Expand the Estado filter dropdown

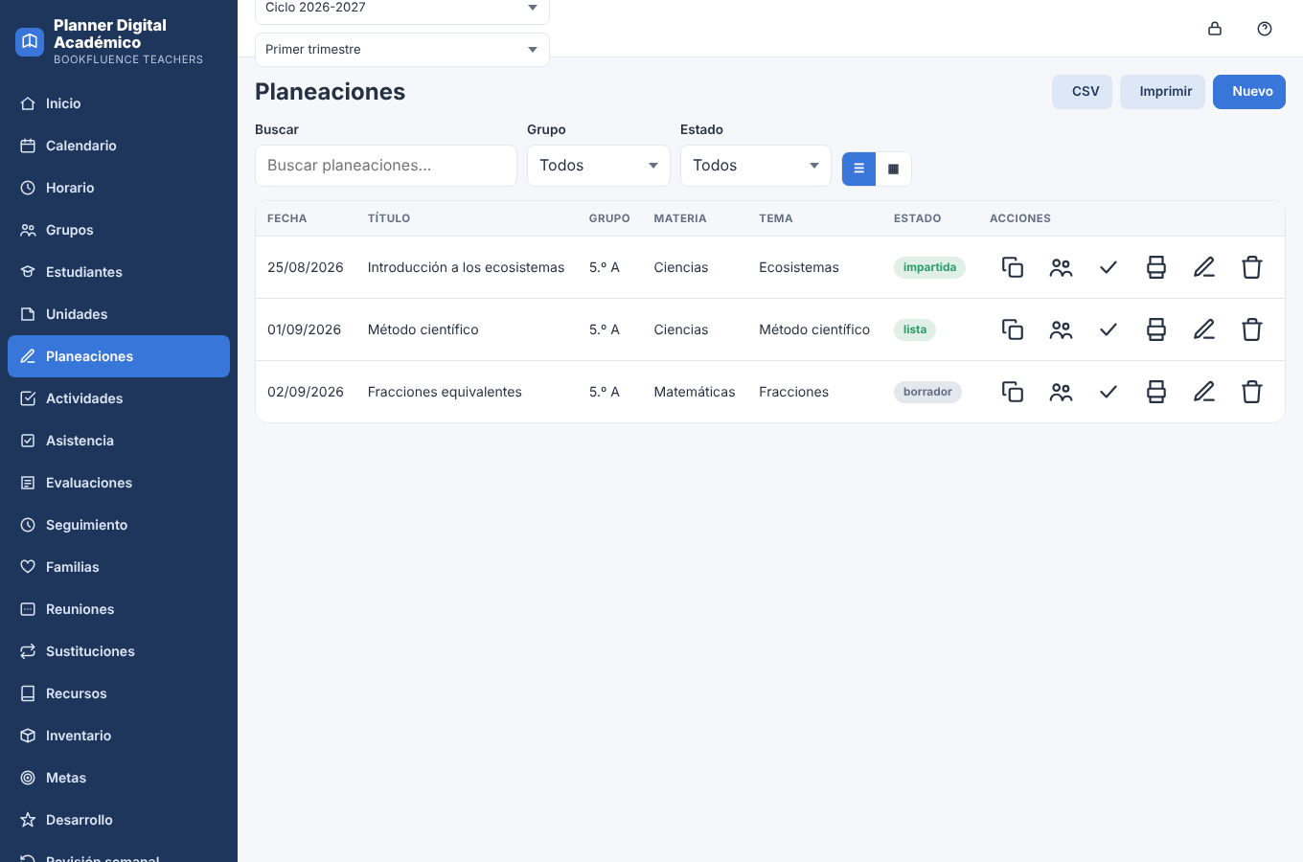pyautogui.click(x=756, y=166)
